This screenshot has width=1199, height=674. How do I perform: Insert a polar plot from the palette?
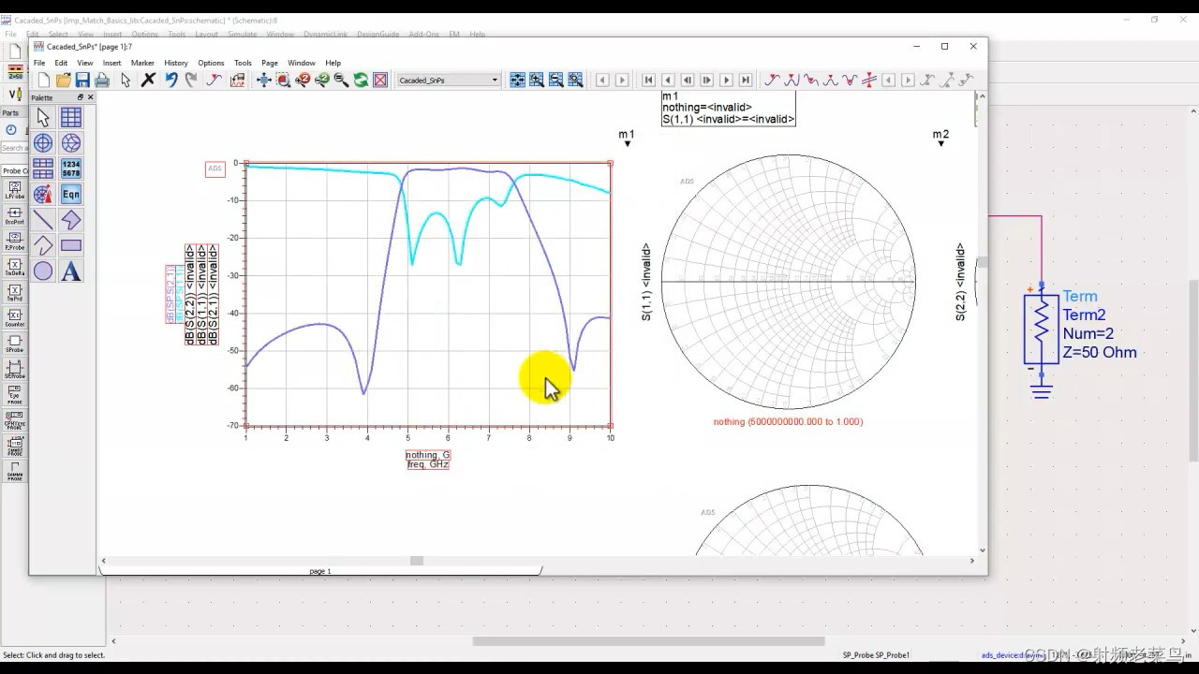(x=43, y=143)
